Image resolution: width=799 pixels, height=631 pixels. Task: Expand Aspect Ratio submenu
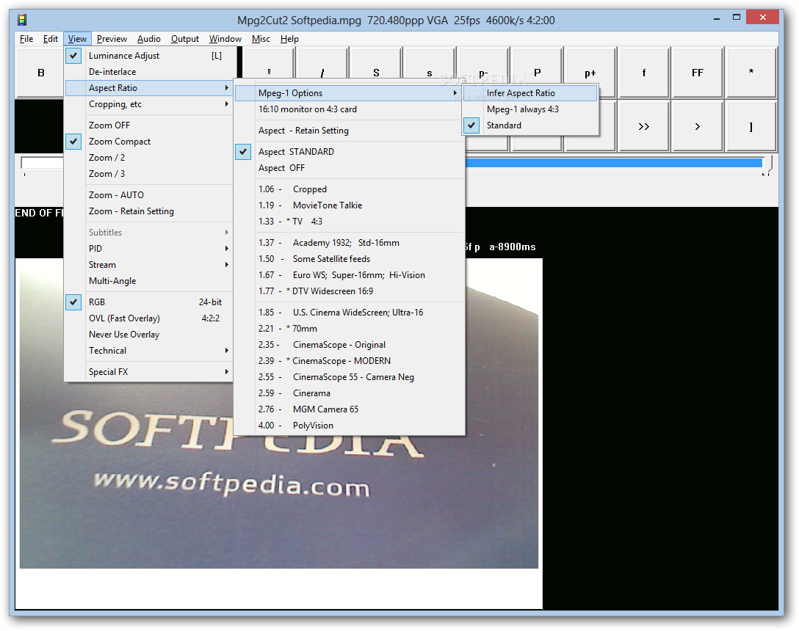pos(149,88)
